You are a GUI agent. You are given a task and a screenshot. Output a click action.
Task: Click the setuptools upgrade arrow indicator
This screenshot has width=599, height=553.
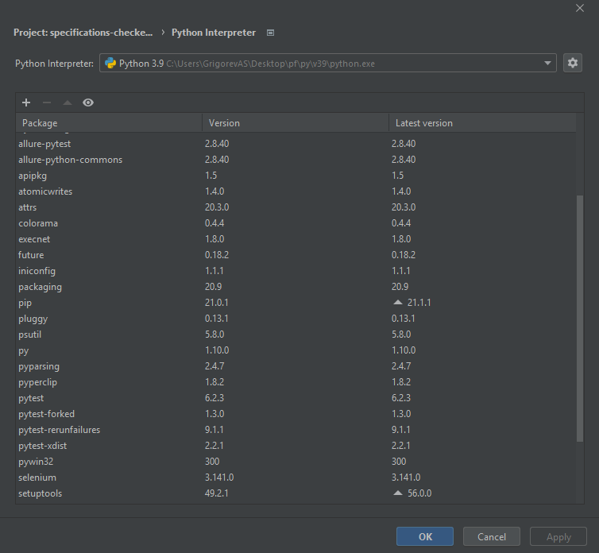pyautogui.click(x=398, y=493)
